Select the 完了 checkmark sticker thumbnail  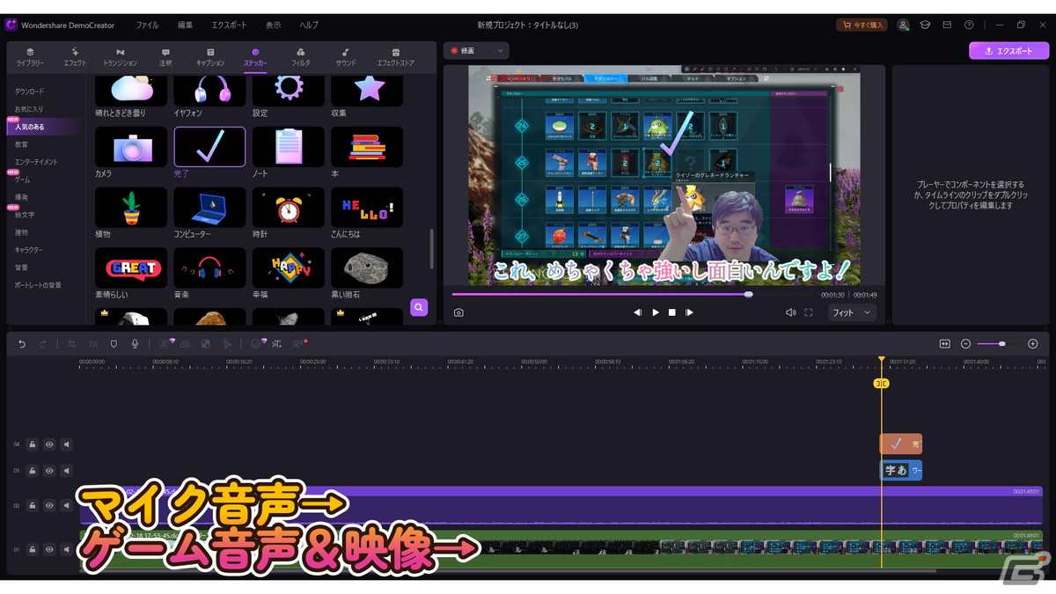coord(209,147)
